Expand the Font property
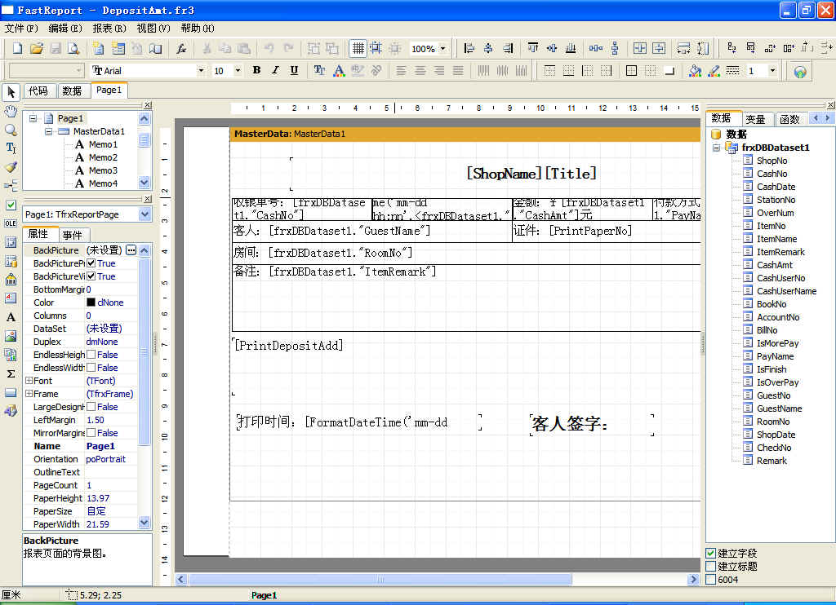 [29, 381]
